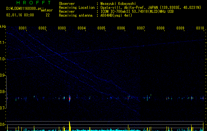Click the 0301 time marker
Screen dimensions: 207x131
pos(23,28)
